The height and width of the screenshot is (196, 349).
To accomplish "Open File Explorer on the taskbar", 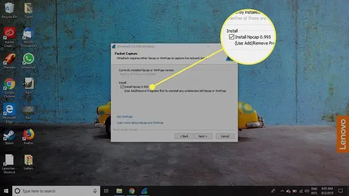I will (119, 191).
